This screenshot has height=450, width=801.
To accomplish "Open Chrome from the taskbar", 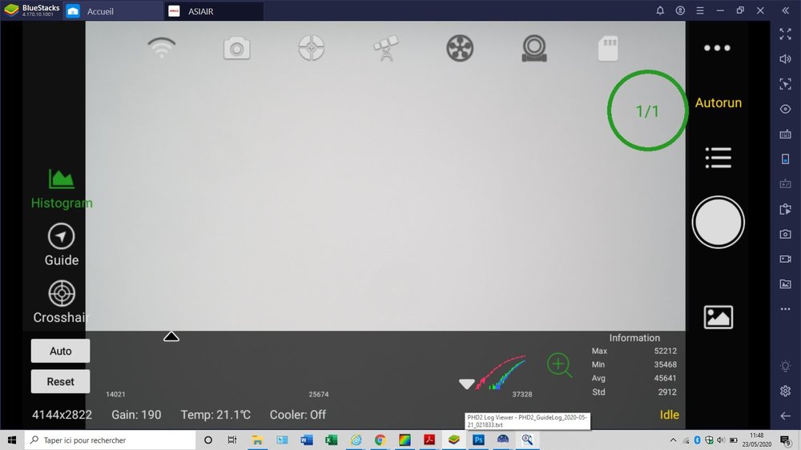I will pyautogui.click(x=380, y=440).
